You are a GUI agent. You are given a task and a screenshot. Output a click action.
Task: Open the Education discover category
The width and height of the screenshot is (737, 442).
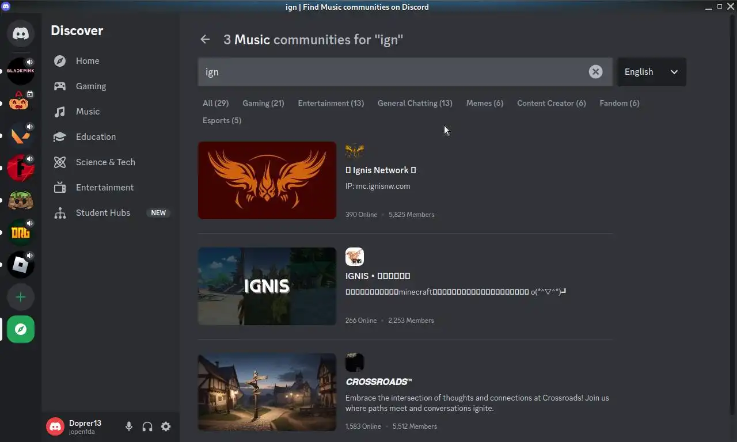(x=111, y=136)
